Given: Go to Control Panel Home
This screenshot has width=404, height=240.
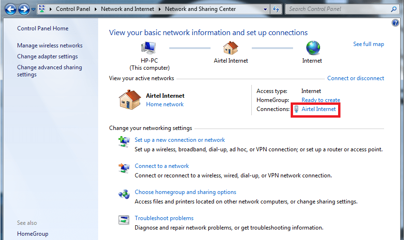Looking at the screenshot, I should [43, 28].
